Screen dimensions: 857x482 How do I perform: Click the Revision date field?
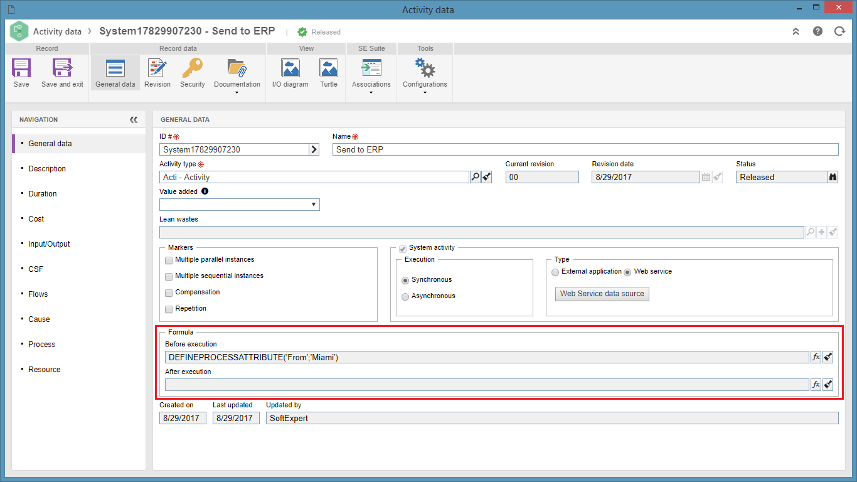(646, 177)
